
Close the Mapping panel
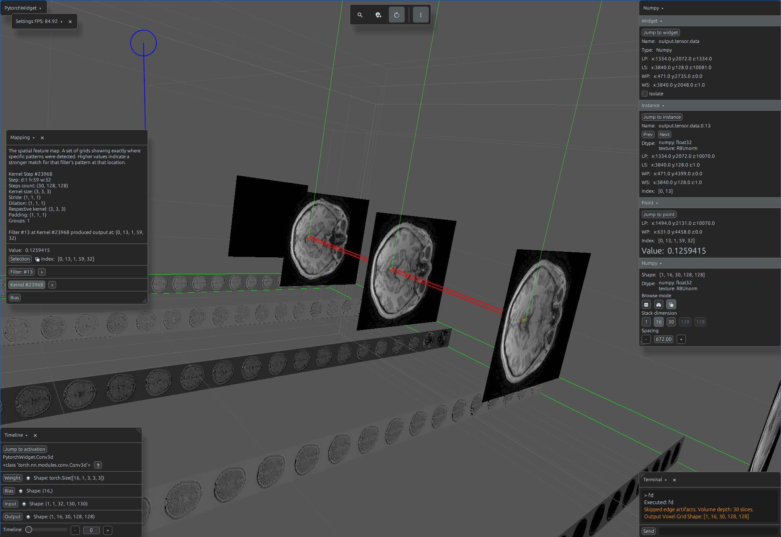coord(42,138)
